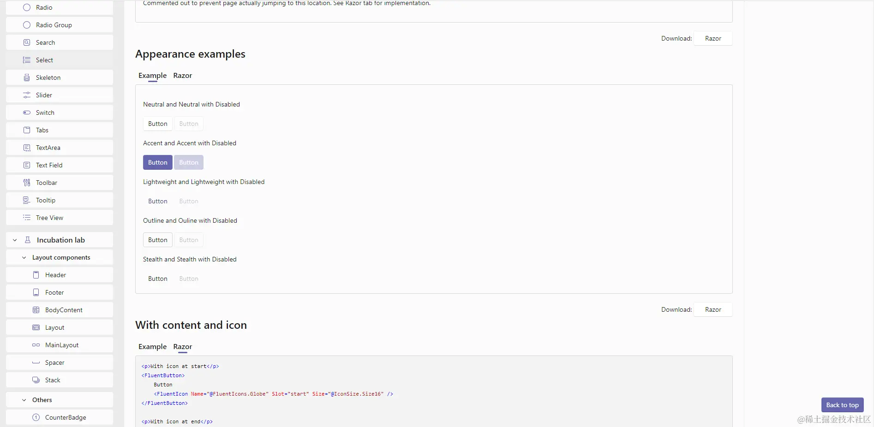Viewport: 874px width, 427px height.
Task: Click the Skeleton component icon
Action: pyautogui.click(x=27, y=77)
